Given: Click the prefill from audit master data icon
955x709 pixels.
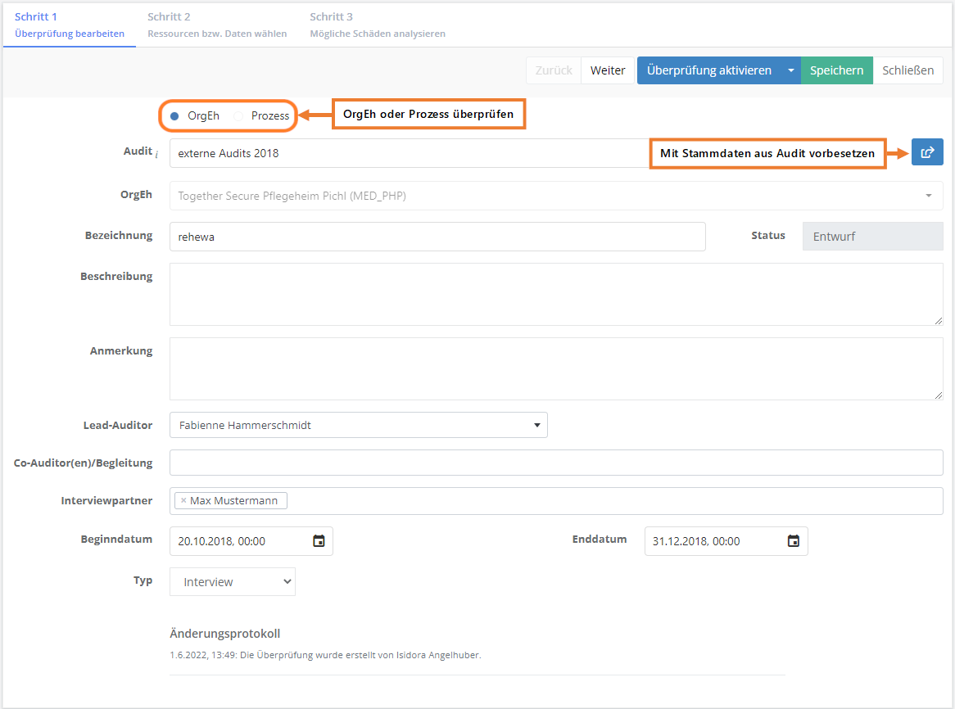Looking at the screenshot, I should (x=927, y=152).
